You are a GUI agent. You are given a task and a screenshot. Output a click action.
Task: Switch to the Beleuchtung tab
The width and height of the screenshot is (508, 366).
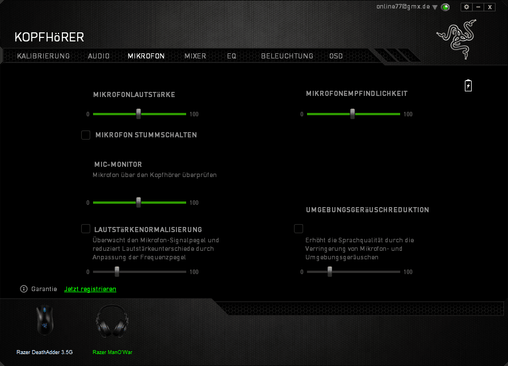(x=287, y=56)
